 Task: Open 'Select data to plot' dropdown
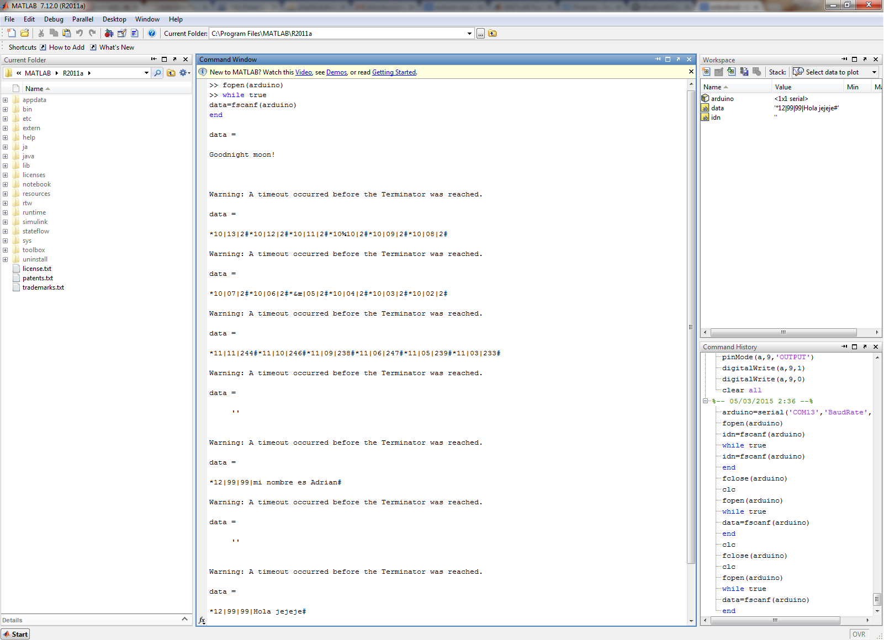(835, 72)
